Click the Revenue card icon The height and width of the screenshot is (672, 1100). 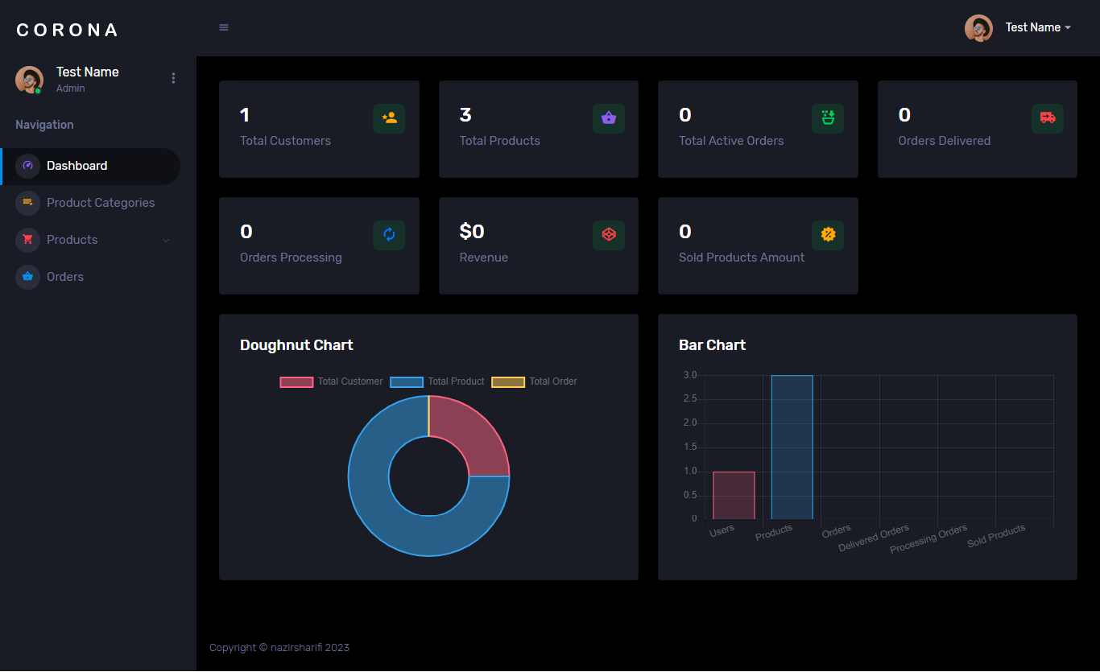point(609,235)
